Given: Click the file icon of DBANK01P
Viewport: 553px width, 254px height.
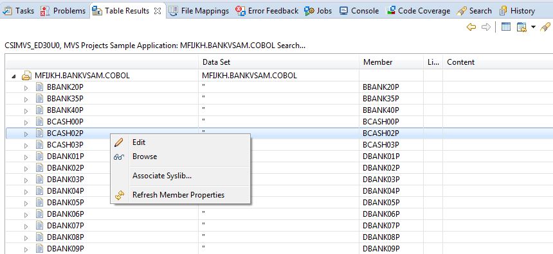Looking at the screenshot, I should point(40,157).
